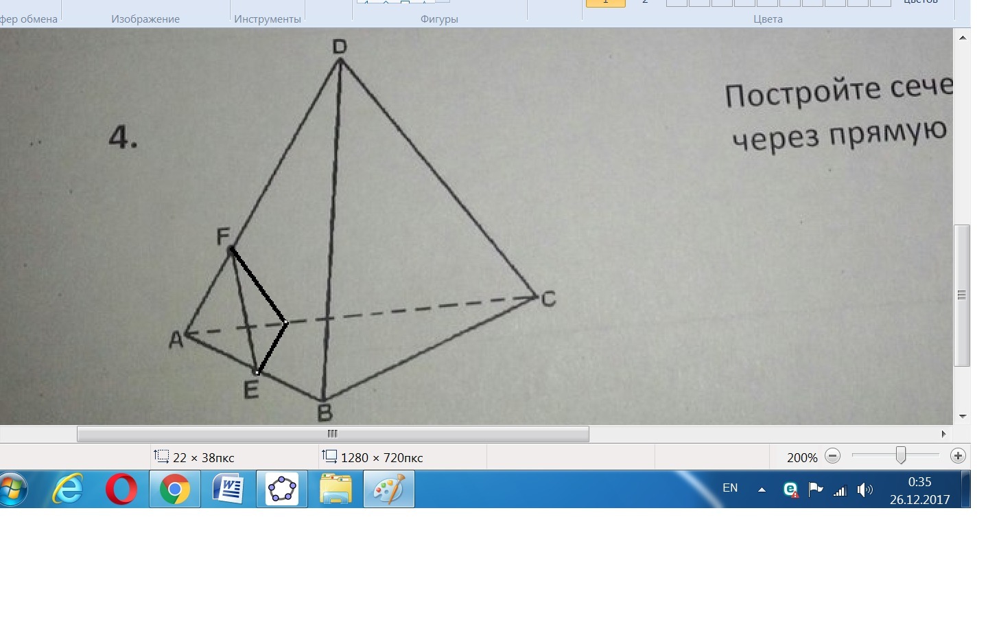Switch to Microsoft Word in taskbar

coord(228,490)
